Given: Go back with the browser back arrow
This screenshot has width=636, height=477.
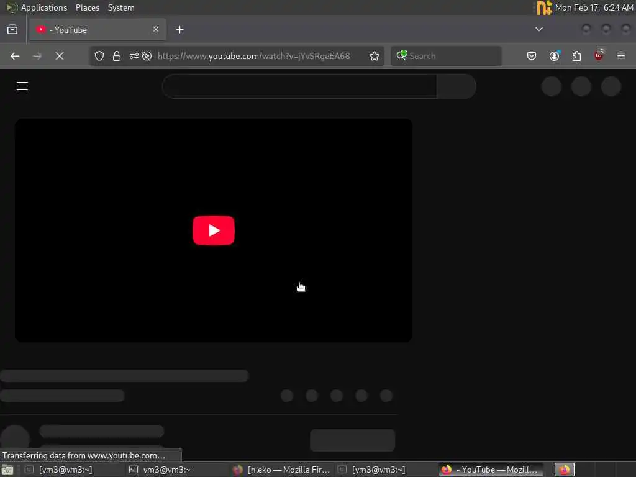Looking at the screenshot, I should 15,56.
